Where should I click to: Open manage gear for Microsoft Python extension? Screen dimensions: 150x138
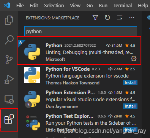point(134,59)
